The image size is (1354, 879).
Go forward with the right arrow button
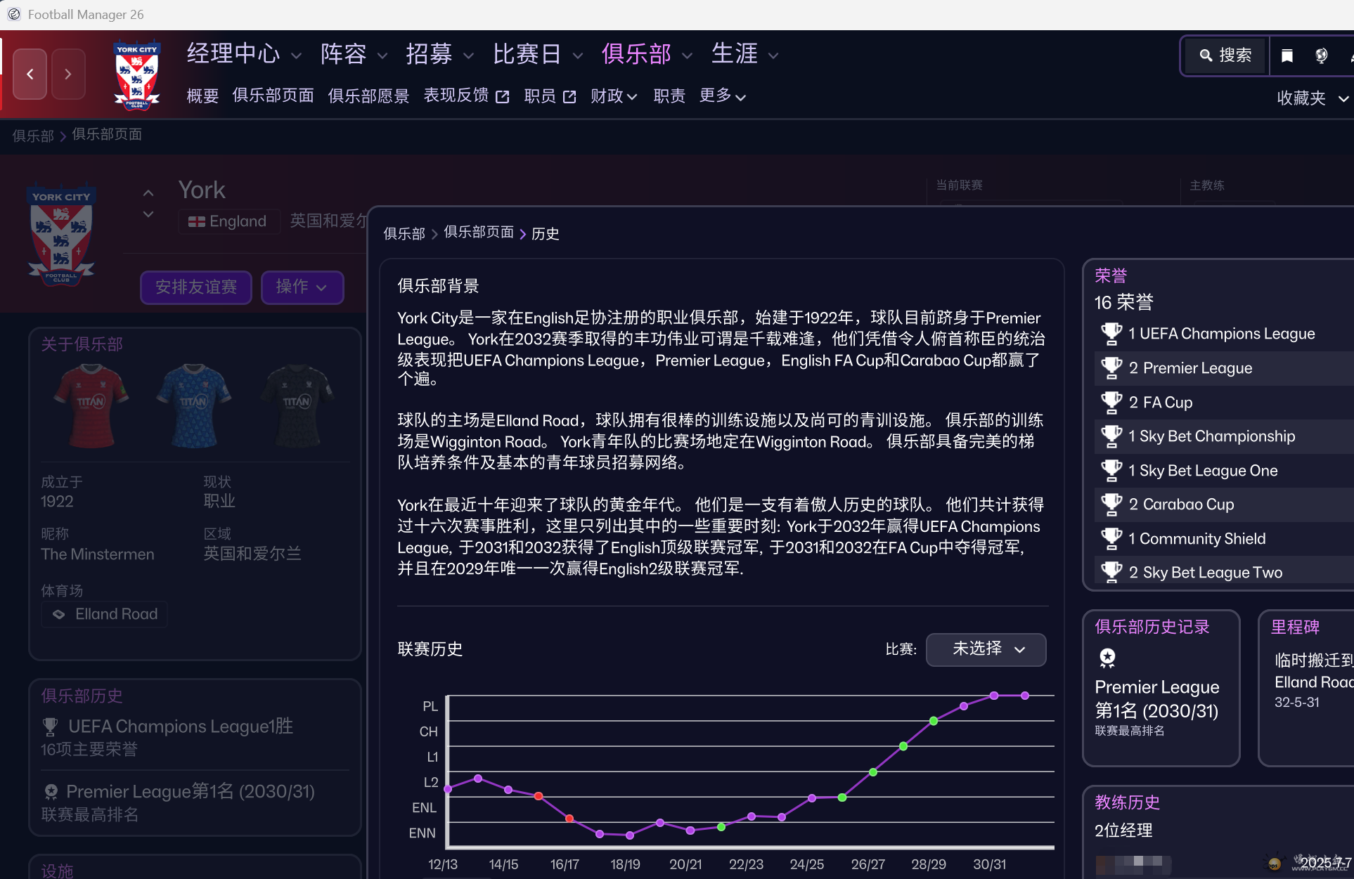tap(68, 74)
